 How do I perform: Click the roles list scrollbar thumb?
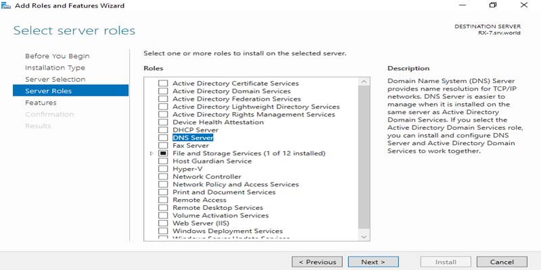tap(364, 157)
